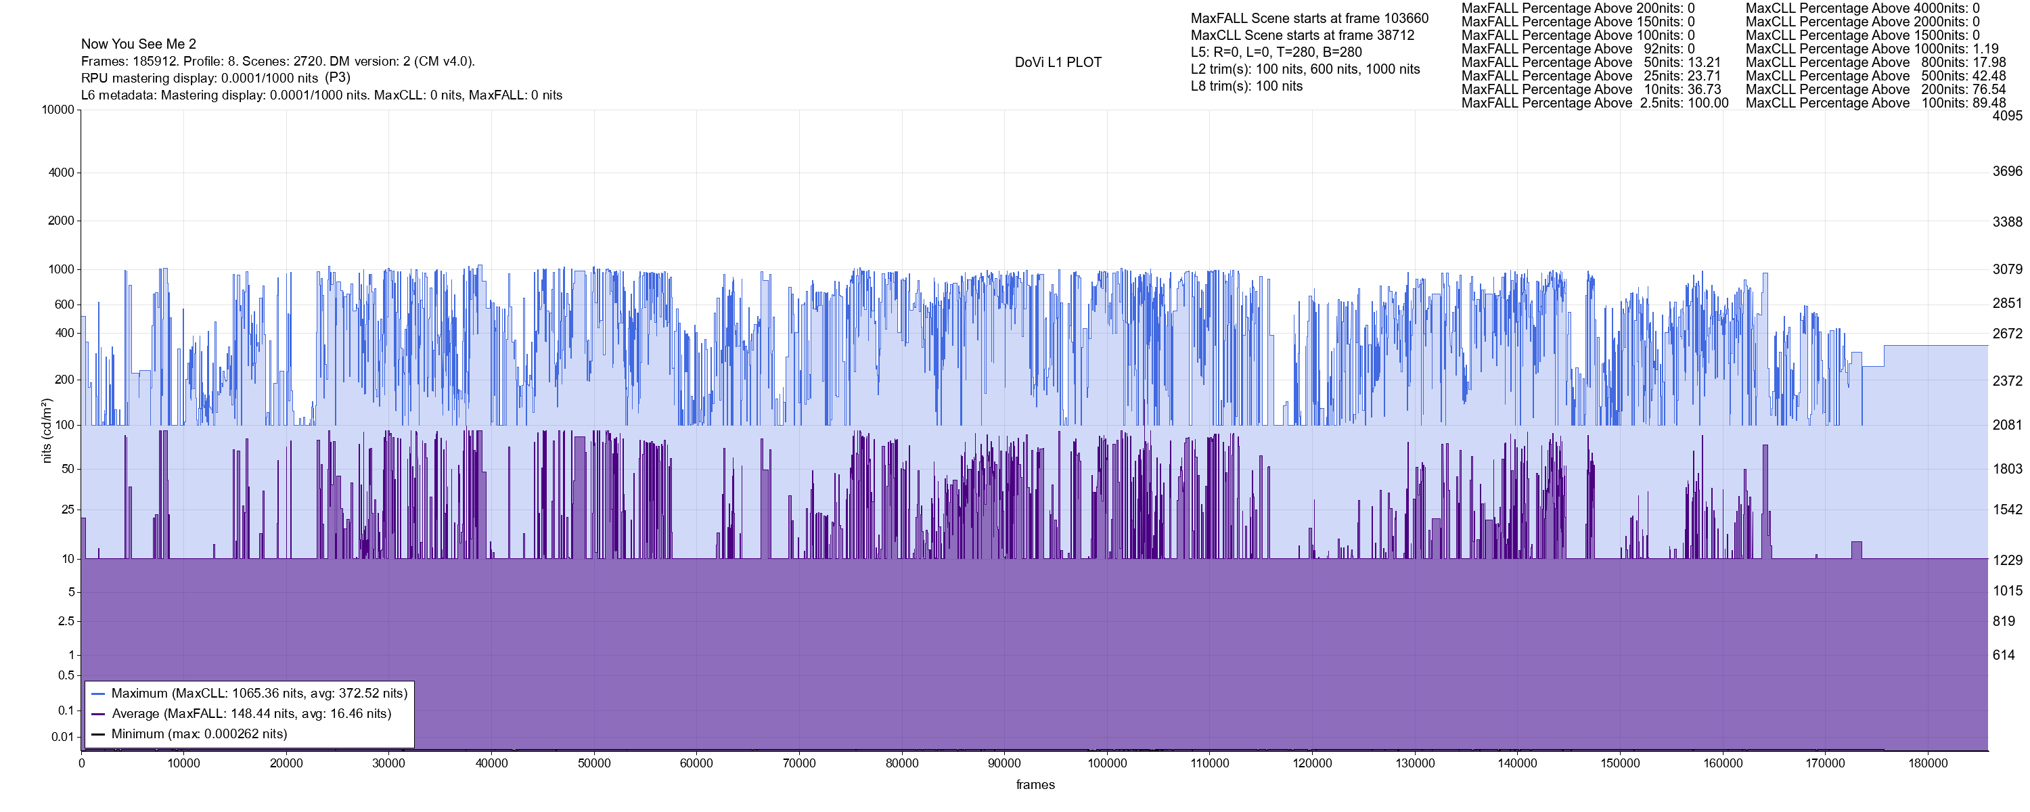Click the 4095 value on right axis
Screen dimensions: 2030x812
click(2006, 115)
